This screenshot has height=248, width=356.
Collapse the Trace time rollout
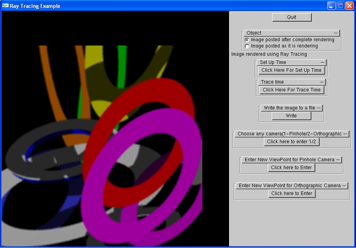pyautogui.click(x=292, y=82)
